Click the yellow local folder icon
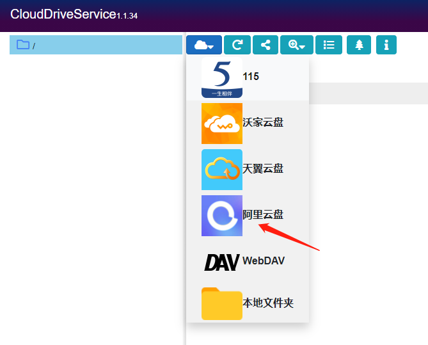 tap(221, 304)
